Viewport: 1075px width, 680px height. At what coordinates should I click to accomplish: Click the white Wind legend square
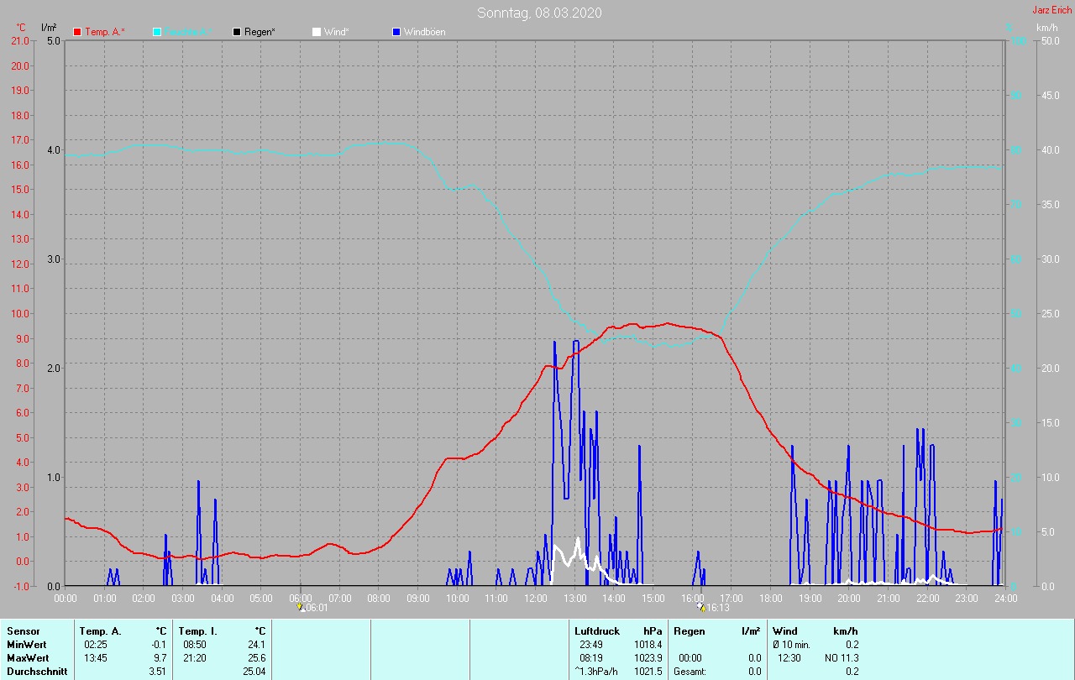pyautogui.click(x=317, y=32)
